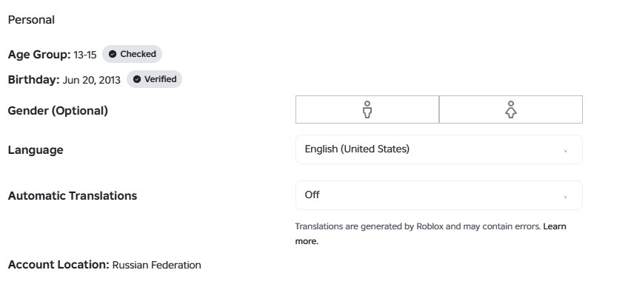Follow the Learn more link
This screenshot has width=628, height=287.
point(431,234)
